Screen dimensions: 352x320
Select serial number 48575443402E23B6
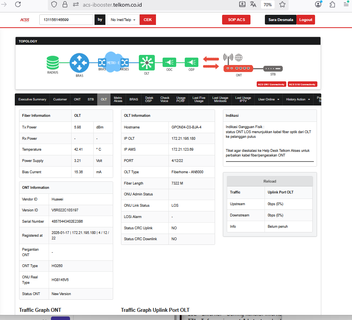67,222
